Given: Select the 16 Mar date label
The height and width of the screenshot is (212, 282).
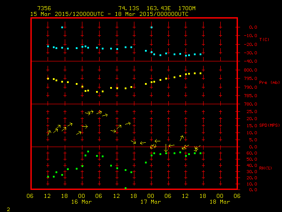Looking at the screenshot, I should click(x=81, y=202).
